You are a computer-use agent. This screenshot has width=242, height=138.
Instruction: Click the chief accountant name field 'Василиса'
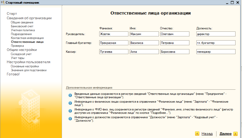click(144, 43)
